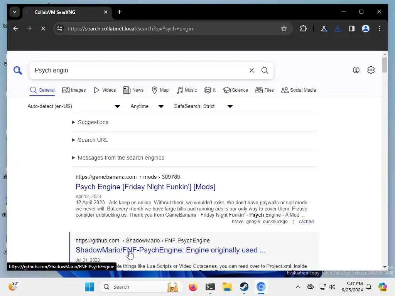Open the Windows Start menu
Viewport: 395px width, 296px height.
tap(89, 287)
